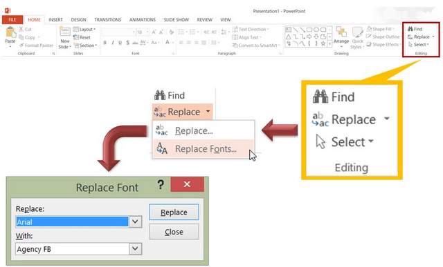443x267 pixels.
Task: Open the Layout dropdown in Slides group
Action: [x=84, y=29]
